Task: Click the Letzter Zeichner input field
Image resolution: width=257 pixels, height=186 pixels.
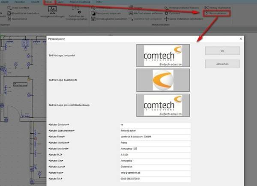Action: click(155, 125)
